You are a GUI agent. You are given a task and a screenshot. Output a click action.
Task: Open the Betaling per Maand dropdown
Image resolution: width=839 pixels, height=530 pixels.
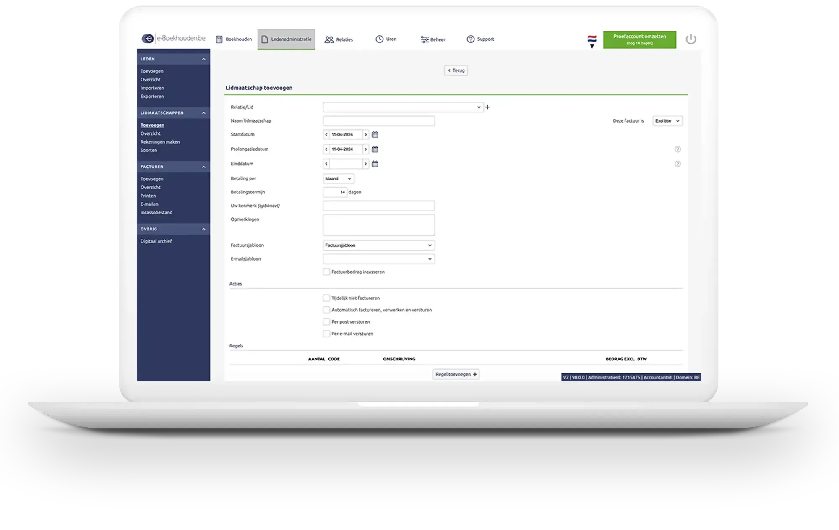(339, 179)
